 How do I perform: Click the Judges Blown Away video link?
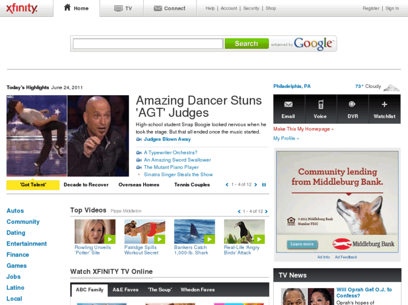[x=167, y=139]
